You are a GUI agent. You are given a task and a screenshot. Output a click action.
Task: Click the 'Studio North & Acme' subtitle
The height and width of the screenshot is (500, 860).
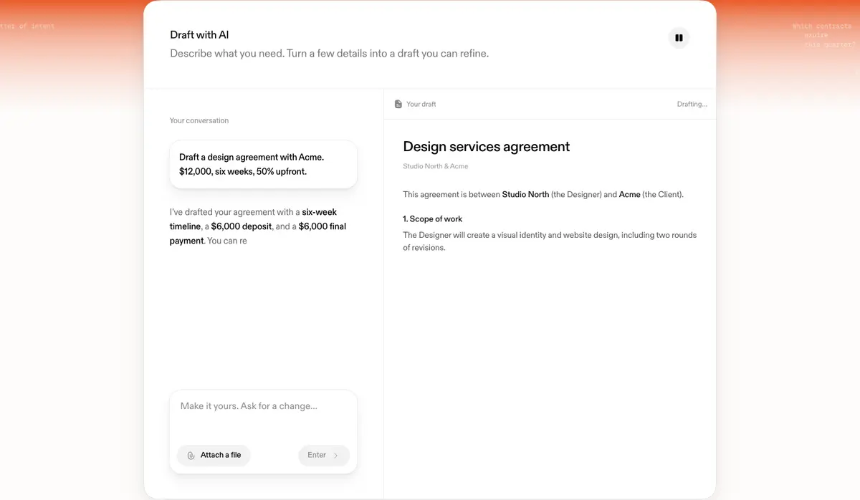point(436,166)
